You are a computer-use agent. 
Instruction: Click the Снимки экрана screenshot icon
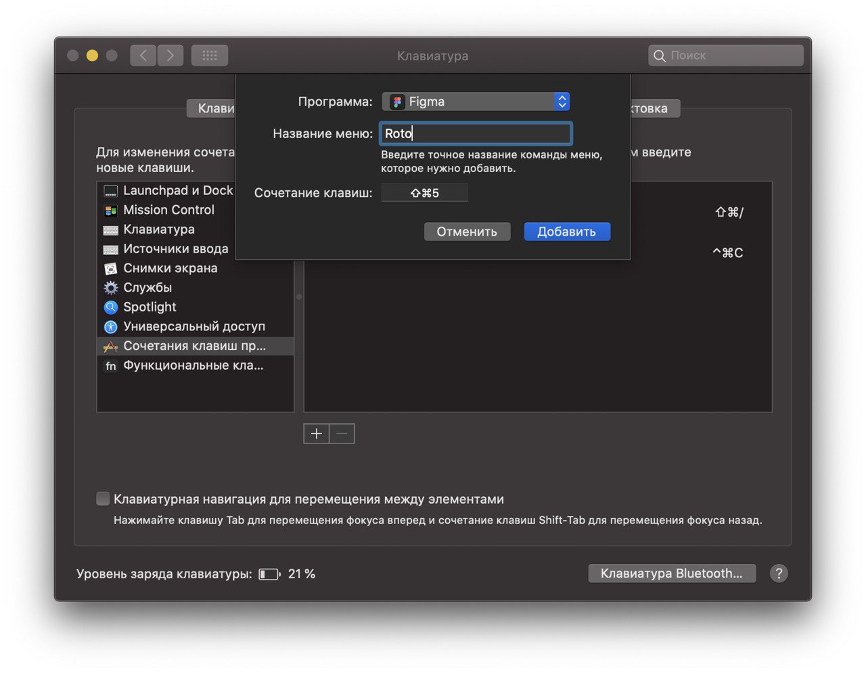(x=111, y=269)
